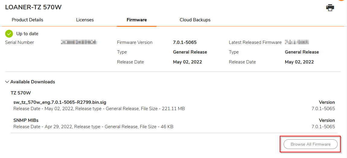The image size is (347, 158).
Task: Click the blurred serial number value
Action: 79,42
